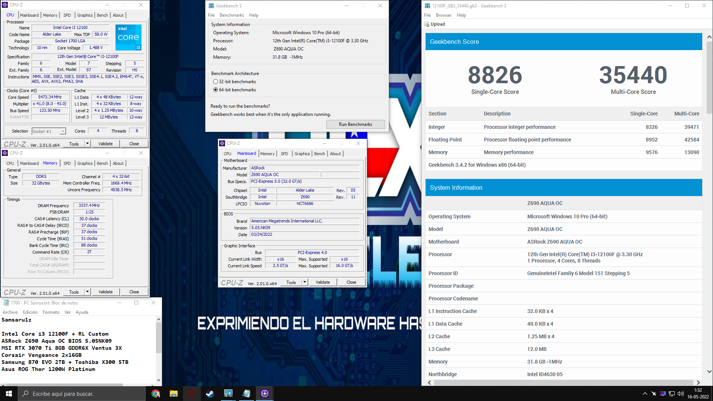The height and width of the screenshot is (401, 713).
Task: Click the Upload icon in Geekbench results
Action: pyautogui.click(x=427, y=24)
